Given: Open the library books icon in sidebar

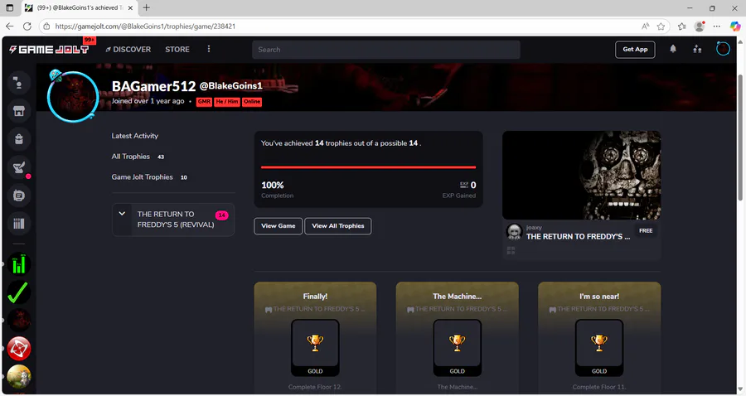Looking at the screenshot, I should (18, 224).
